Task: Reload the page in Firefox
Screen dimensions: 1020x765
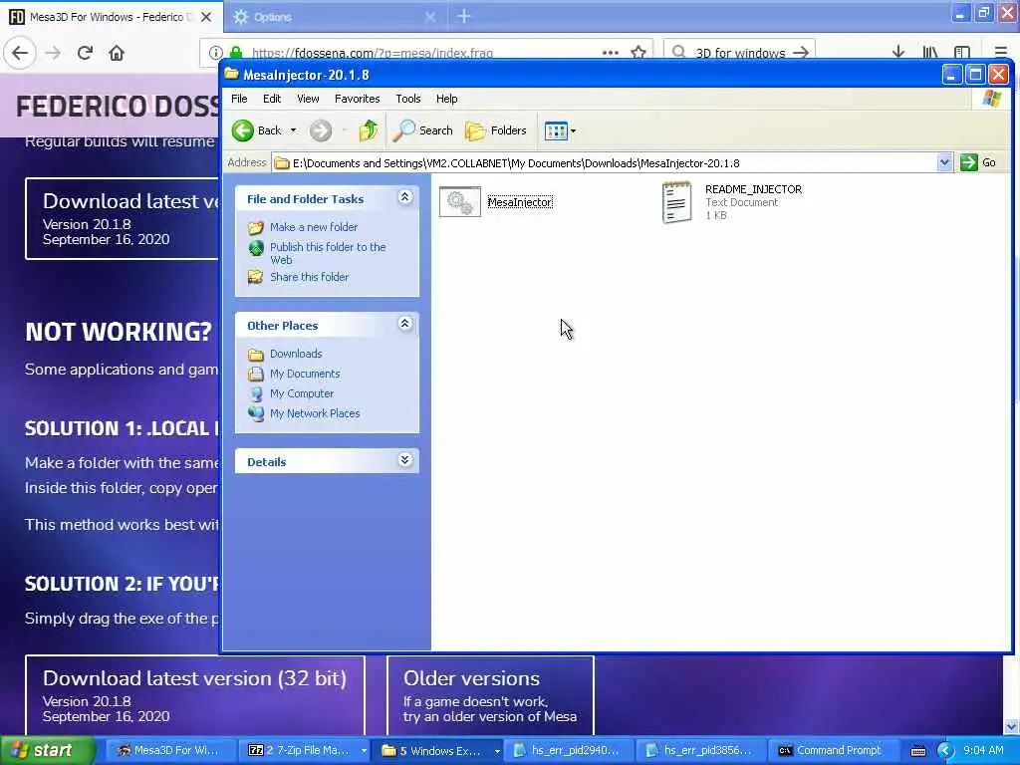Action: 85,53
